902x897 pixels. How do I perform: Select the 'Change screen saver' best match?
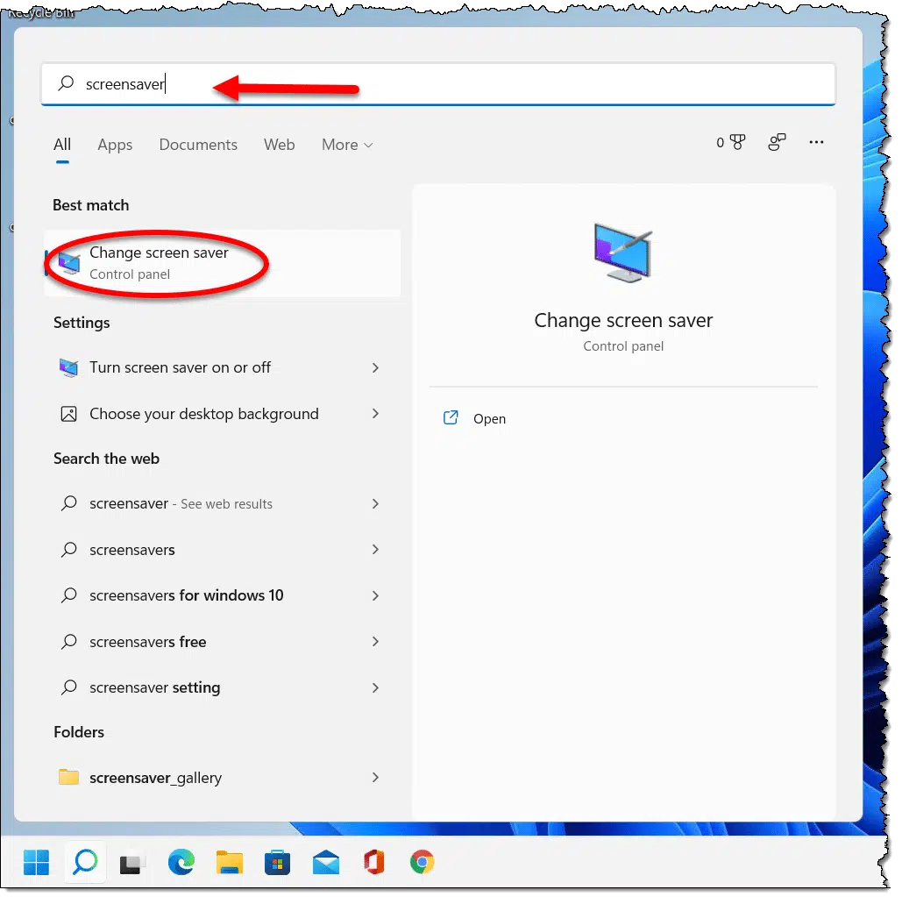[158, 262]
